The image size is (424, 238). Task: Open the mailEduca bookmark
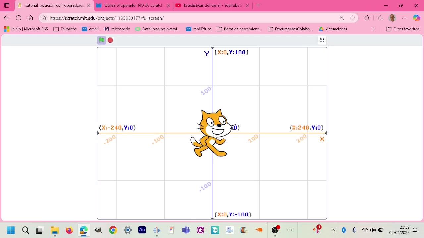coord(198,29)
